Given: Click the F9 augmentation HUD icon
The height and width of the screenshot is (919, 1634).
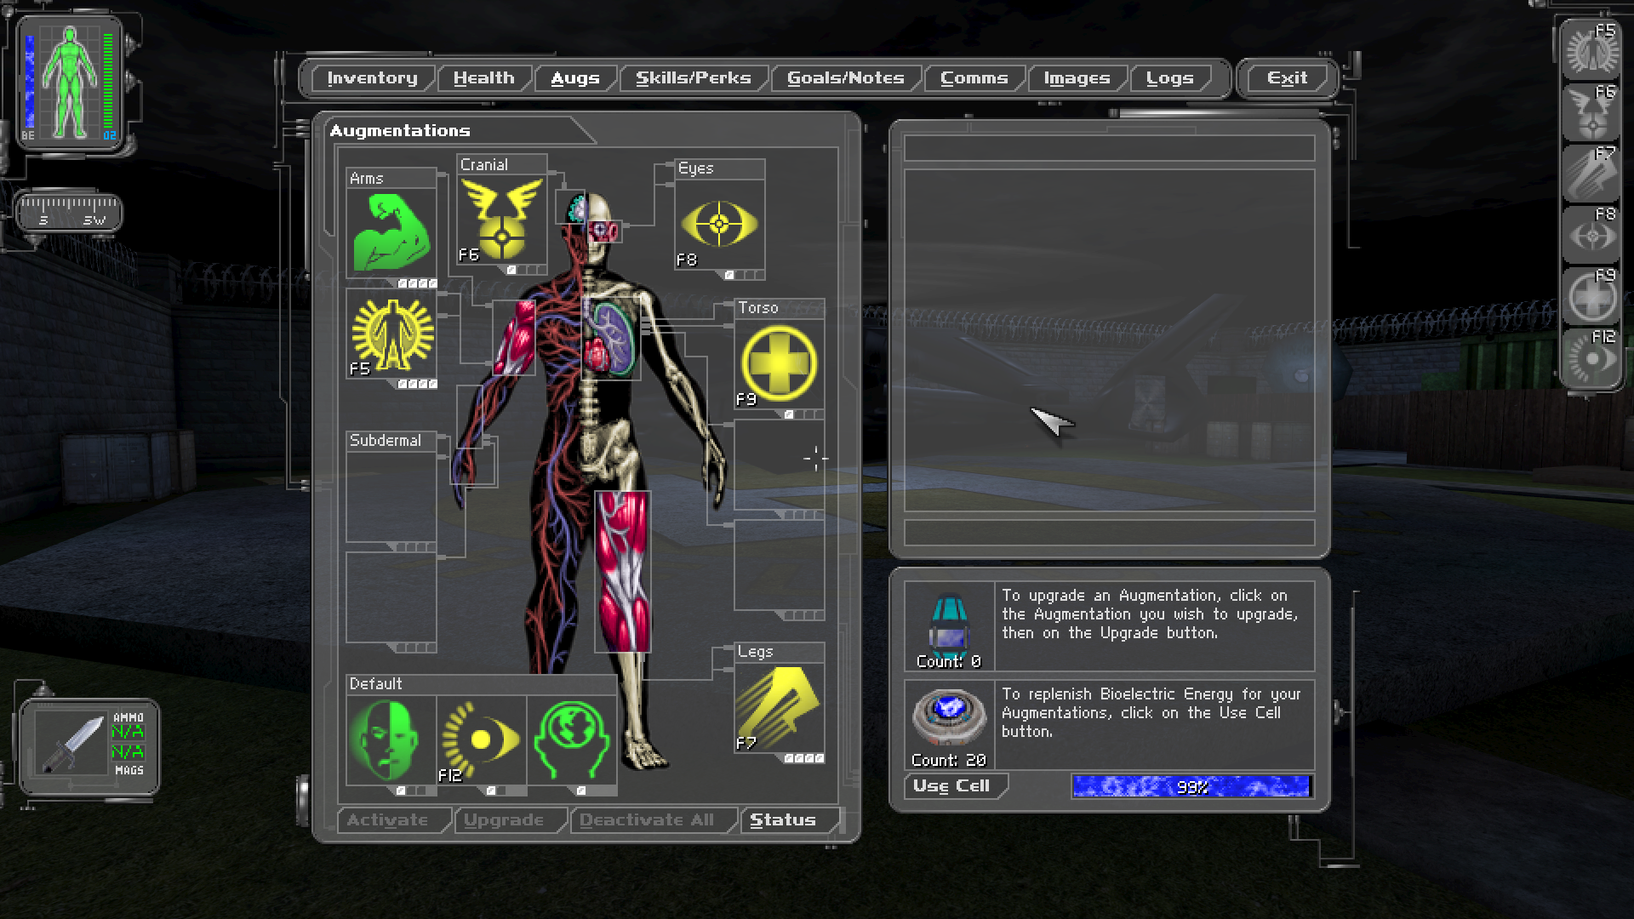Looking at the screenshot, I should point(1591,295).
